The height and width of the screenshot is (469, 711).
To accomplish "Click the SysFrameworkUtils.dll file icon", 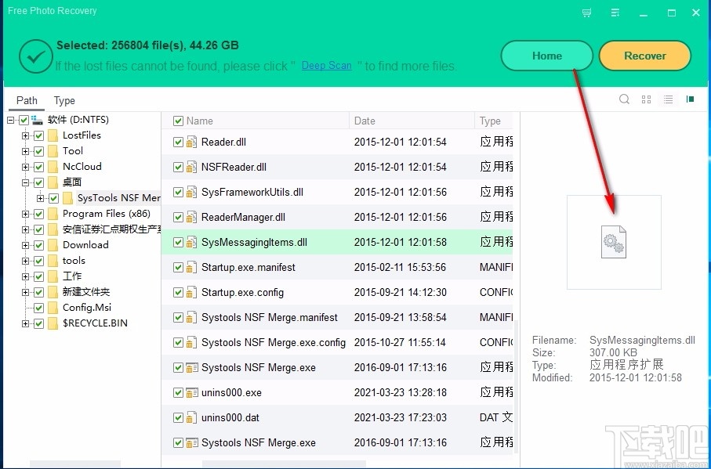I will click(191, 193).
